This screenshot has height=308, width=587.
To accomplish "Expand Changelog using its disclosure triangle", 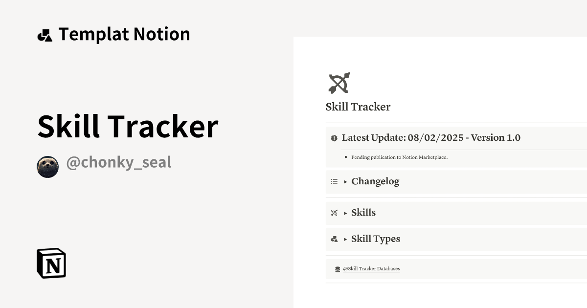I will [346, 181].
